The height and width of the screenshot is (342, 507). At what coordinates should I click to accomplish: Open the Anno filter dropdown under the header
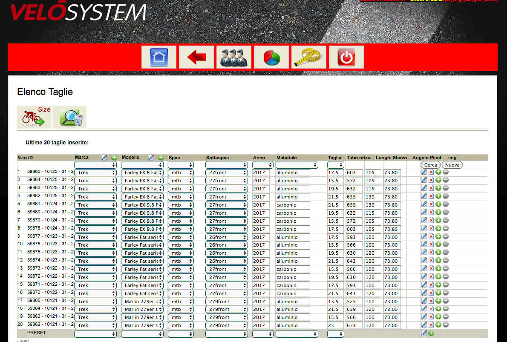(x=262, y=165)
